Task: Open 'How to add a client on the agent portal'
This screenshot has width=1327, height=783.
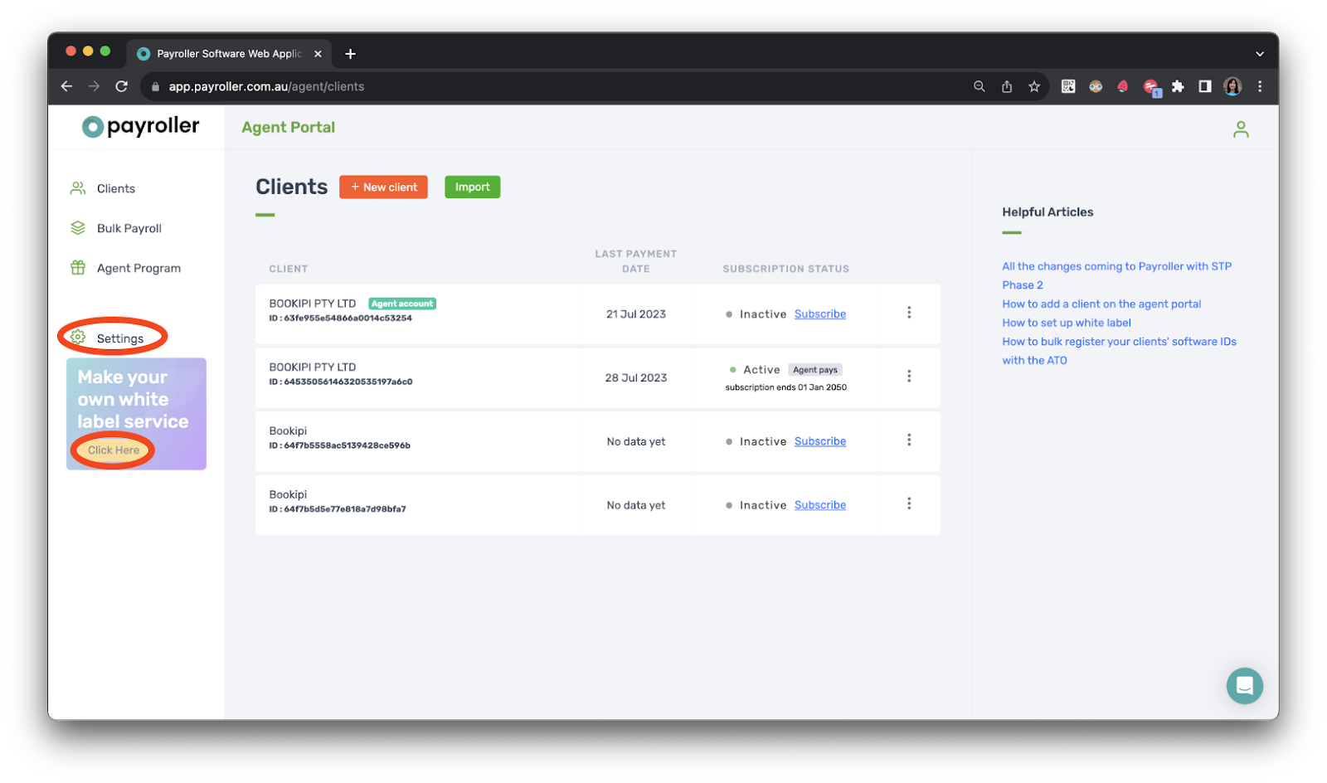Action: click(x=1101, y=304)
